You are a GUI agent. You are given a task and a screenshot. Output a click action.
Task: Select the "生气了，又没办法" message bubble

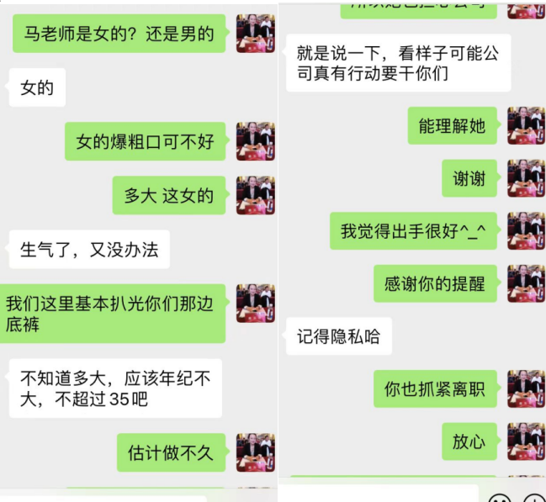coord(89,249)
